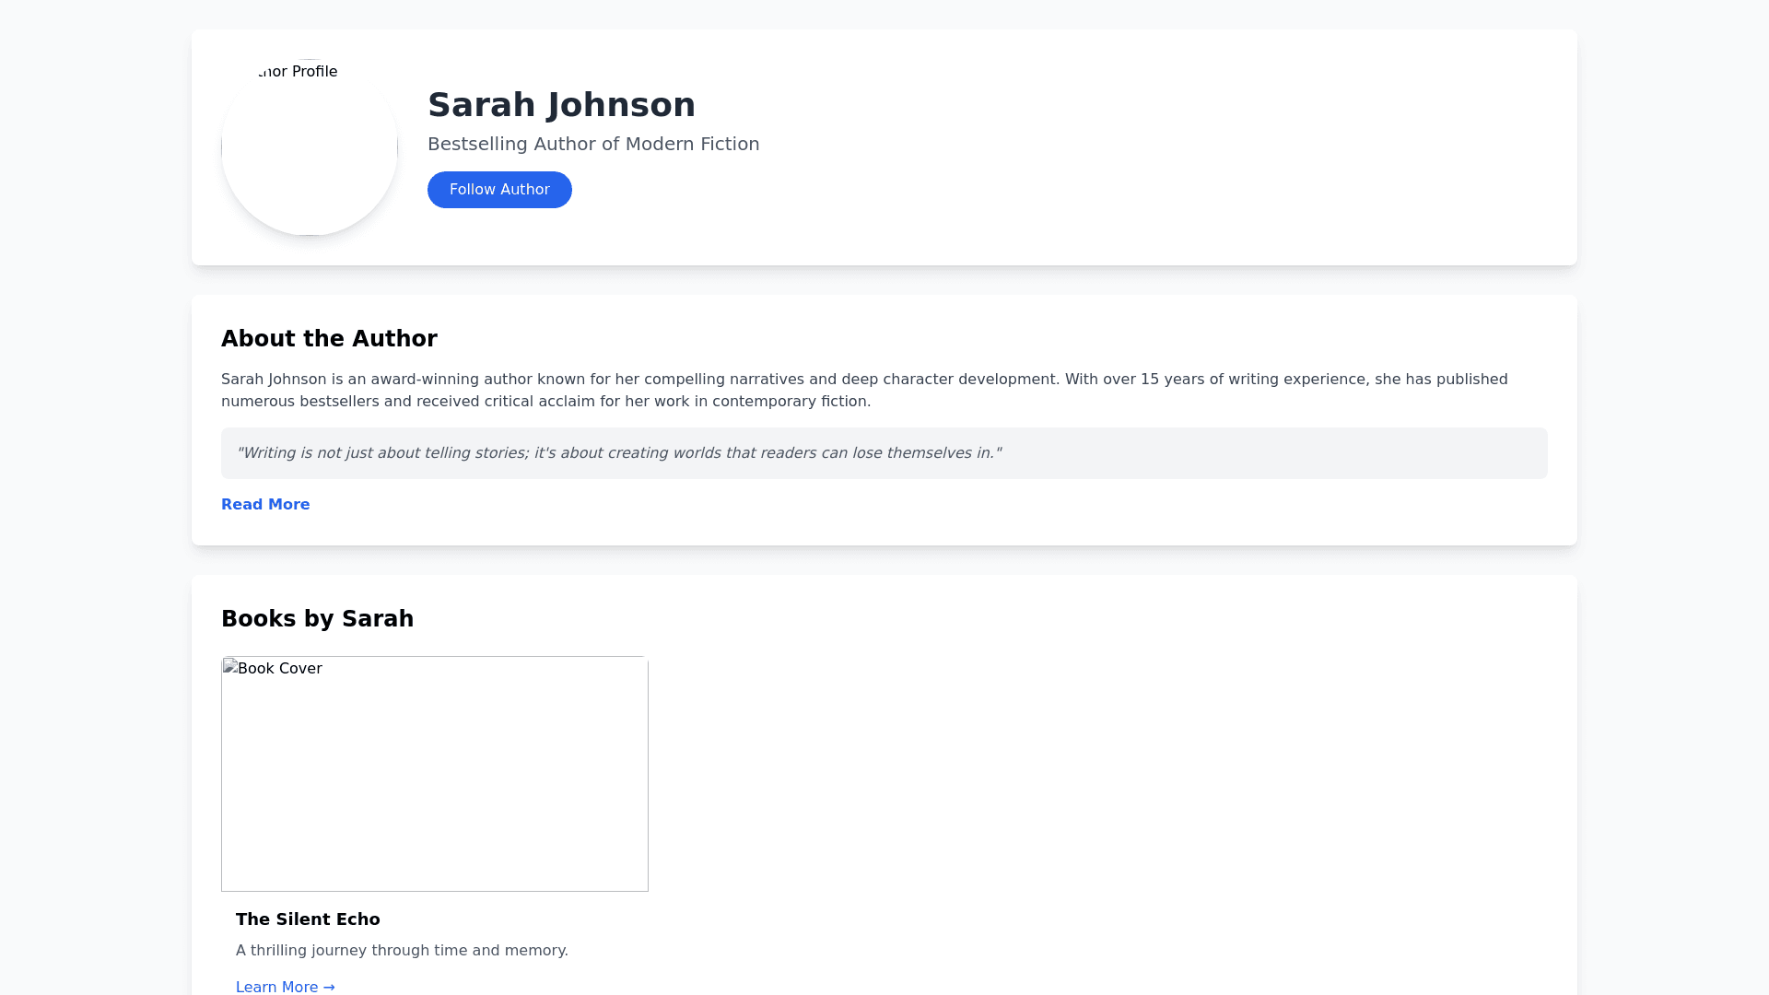Click the broken image icon on book cover
Viewport: 1769px width, 995px height.
coord(230,667)
